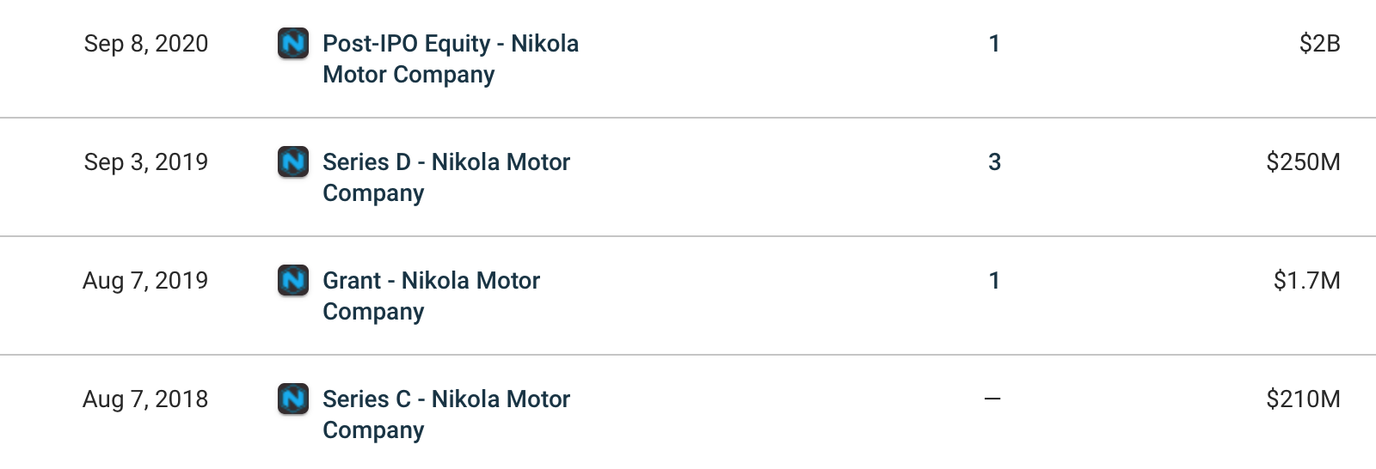1376x469 pixels.
Task: Click investor count 1 in Grant row
Action: [x=994, y=281]
